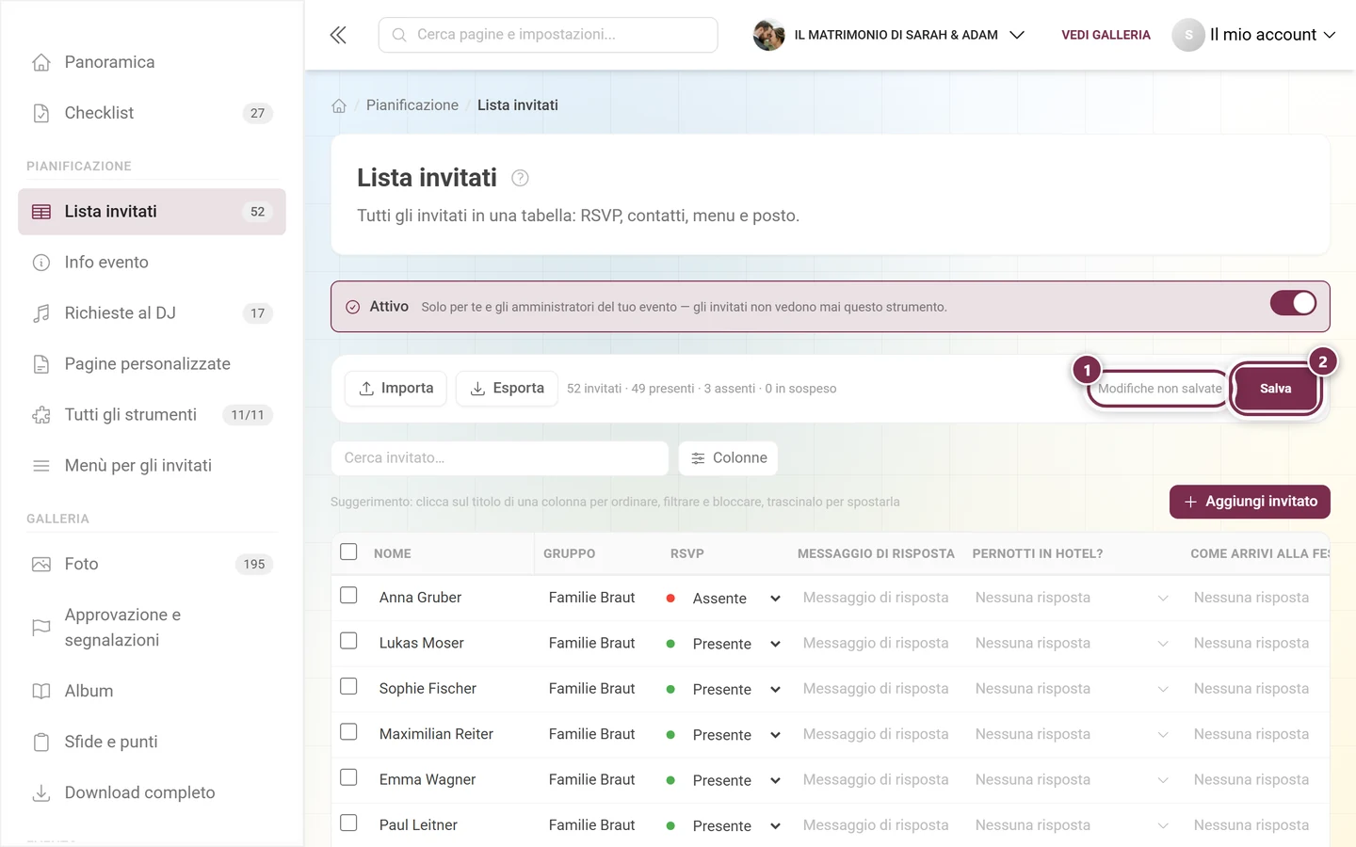Click the wedding couple avatar thumbnail
Viewport: 1356px width, 847px height.
pos(768,35)
